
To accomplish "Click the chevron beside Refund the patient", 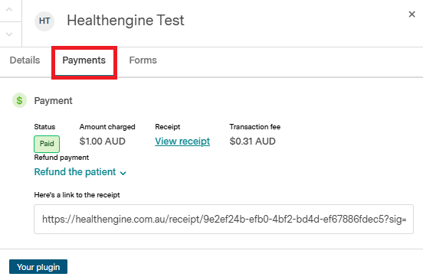I will click(x=123, y=173).
